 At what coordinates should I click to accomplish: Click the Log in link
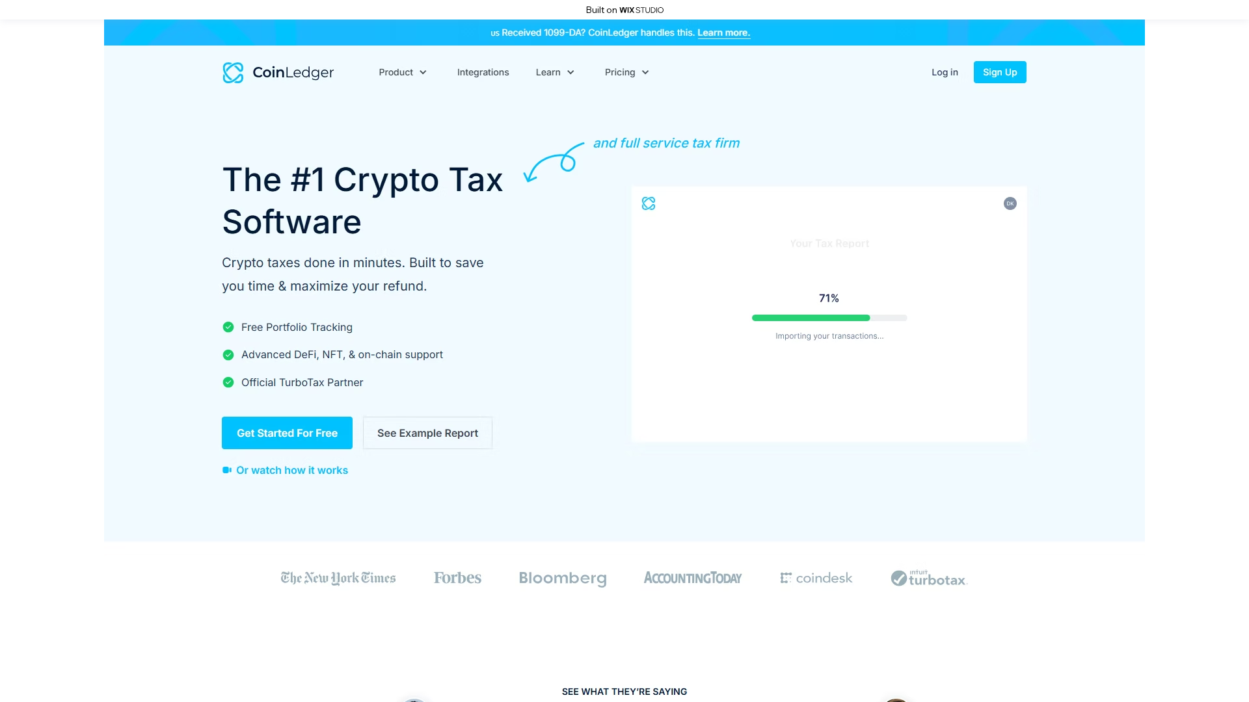(945, 72)
